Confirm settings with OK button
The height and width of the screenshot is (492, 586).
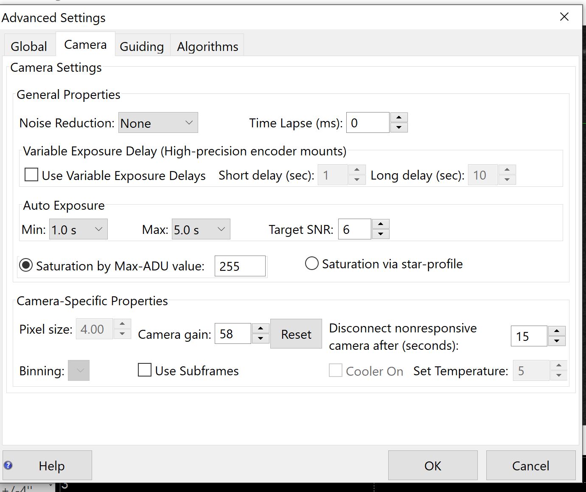(433, 466)
